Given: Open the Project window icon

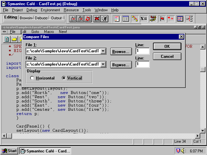Looking at the screenshot, I should pos(126,19).
